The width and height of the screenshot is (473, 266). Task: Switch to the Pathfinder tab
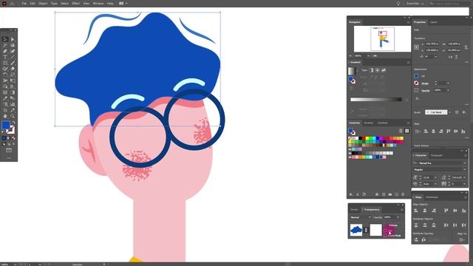(x=432, y=197)
